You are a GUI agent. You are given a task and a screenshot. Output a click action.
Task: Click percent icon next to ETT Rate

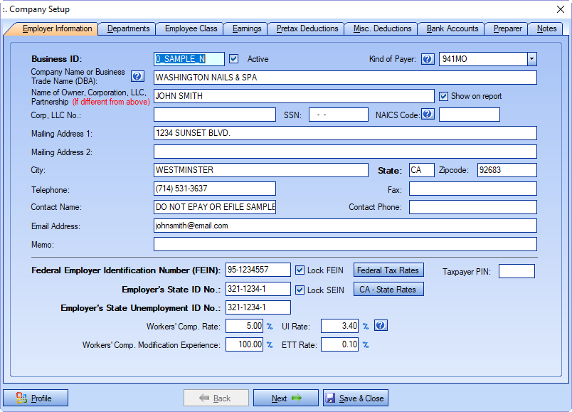pos(366,345)
